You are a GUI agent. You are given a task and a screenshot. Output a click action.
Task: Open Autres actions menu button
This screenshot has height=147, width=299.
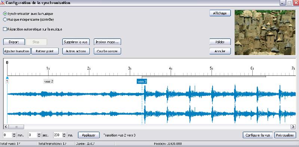click(x=76, y=51)
